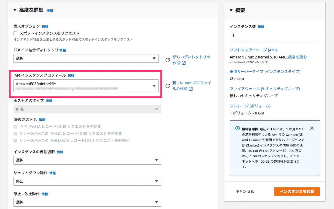Screen dimensions: 334x209
Task: Click the disabled IP 名 hostname type dropdown
Action: coord(87,109)
